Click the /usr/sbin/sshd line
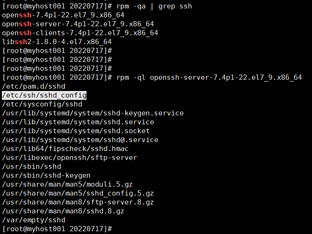The width and height of the screenshot is (312, 234). point(31,166)
